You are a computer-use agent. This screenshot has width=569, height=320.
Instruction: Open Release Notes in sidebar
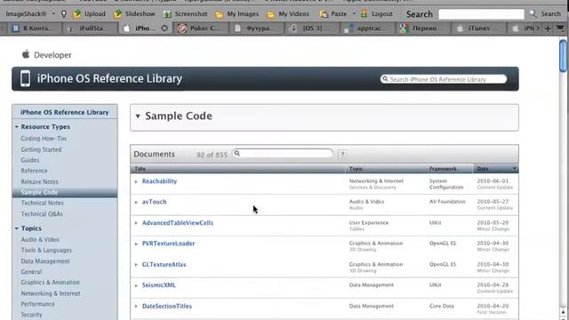tap(39, 181)
